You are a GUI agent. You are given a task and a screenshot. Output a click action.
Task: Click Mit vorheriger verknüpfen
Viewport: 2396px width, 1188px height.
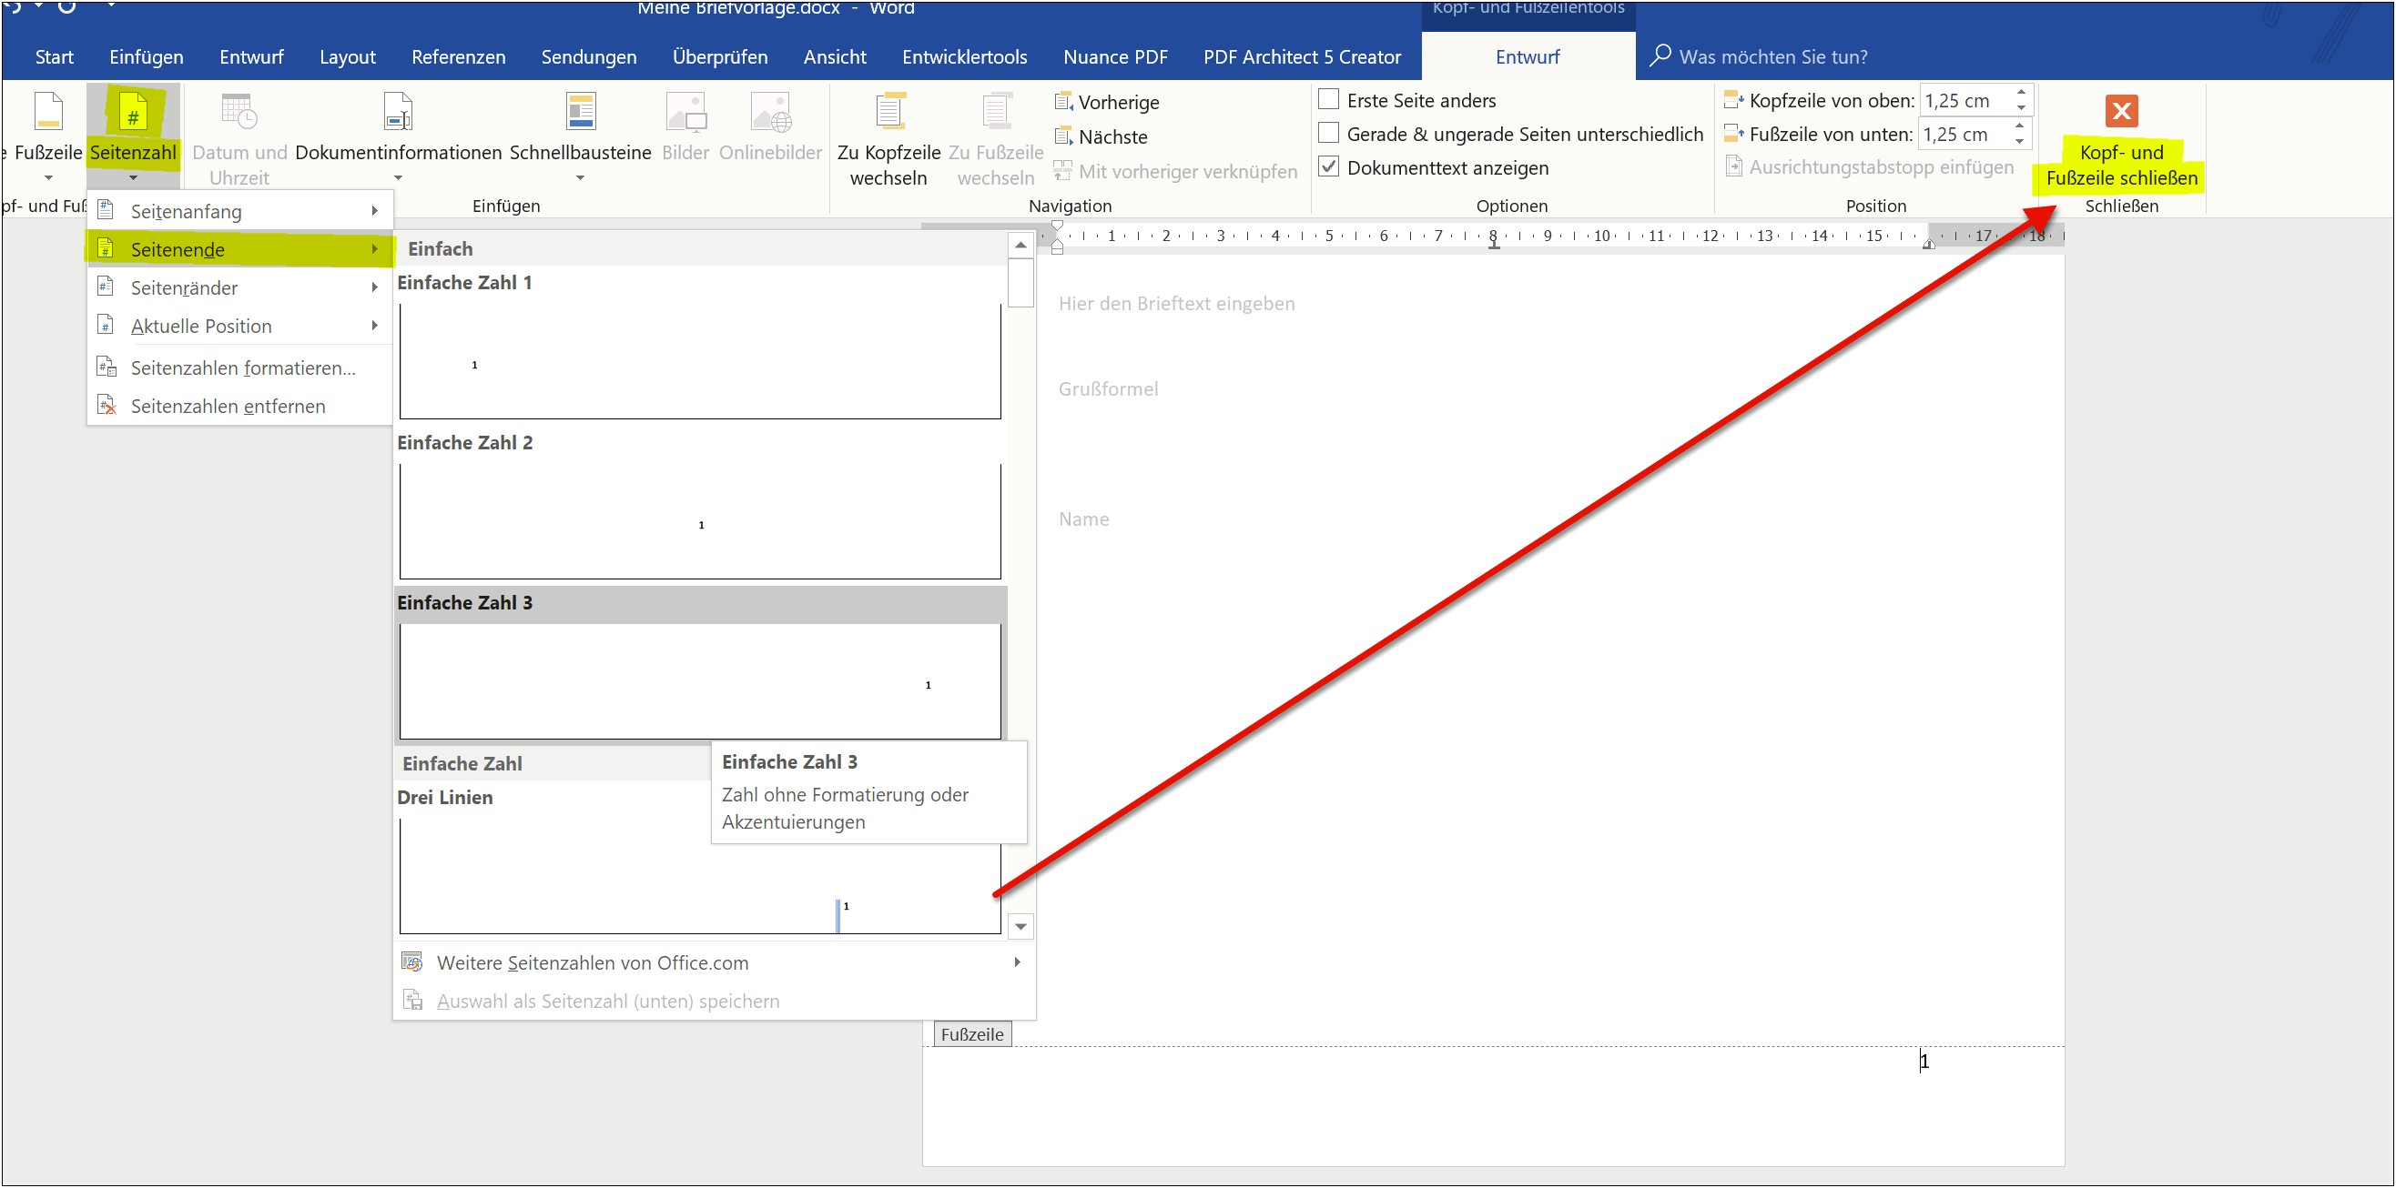click(x=1175, y=171)
